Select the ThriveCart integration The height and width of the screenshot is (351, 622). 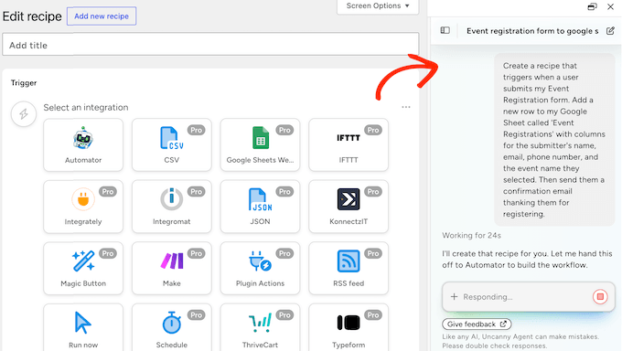[260, 327]
